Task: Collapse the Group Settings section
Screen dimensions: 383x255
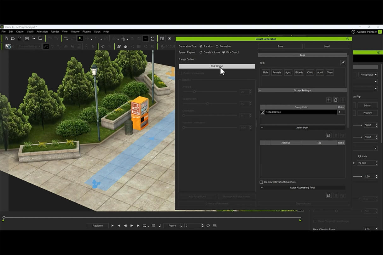Action: click(x=260, y=90)
